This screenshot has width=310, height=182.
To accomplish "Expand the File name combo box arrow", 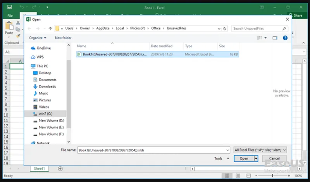I will coord(227,150).
